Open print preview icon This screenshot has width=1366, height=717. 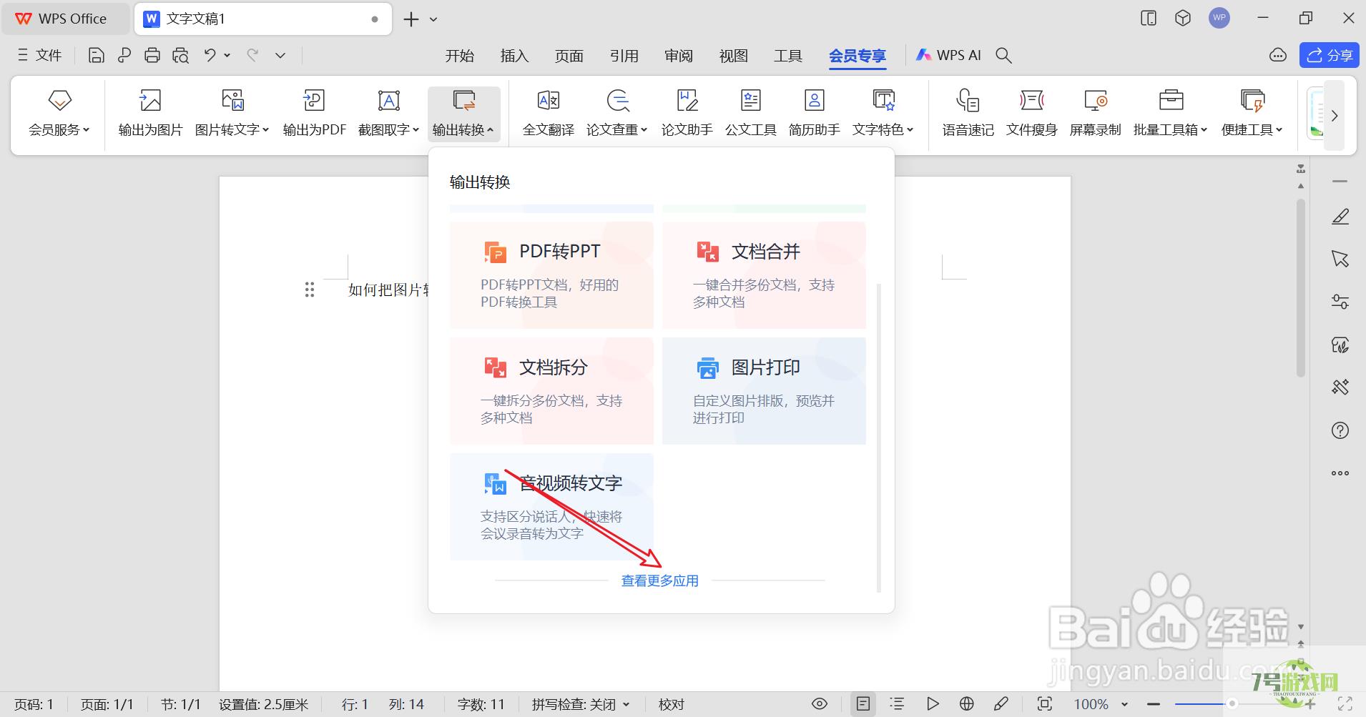(180, 55)
